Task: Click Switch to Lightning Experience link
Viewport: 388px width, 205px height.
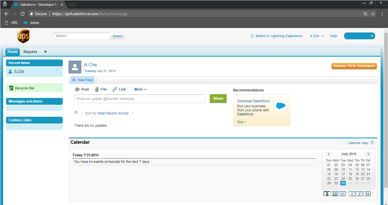Action: (x=279, y=36)
